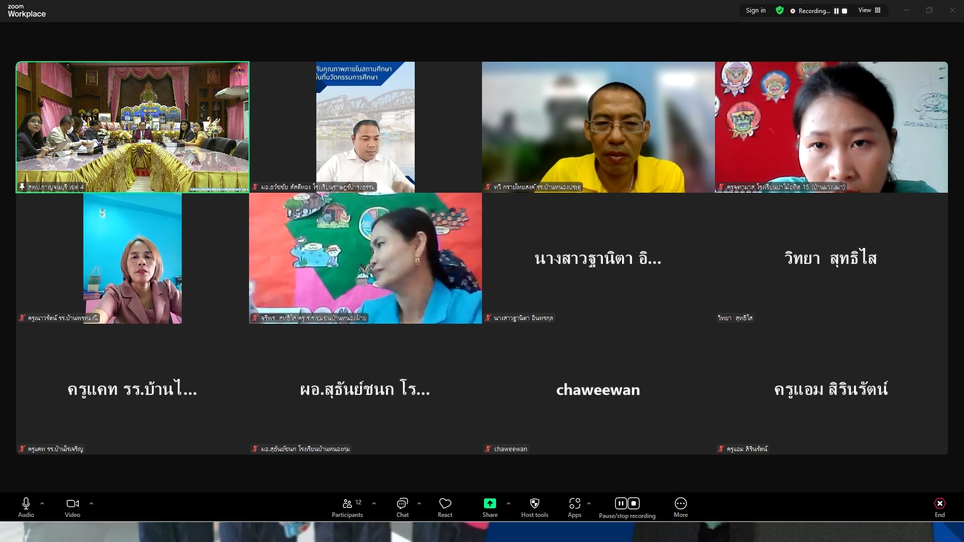Open the Chat panel
Screen dimensions: 964x542
402,503
